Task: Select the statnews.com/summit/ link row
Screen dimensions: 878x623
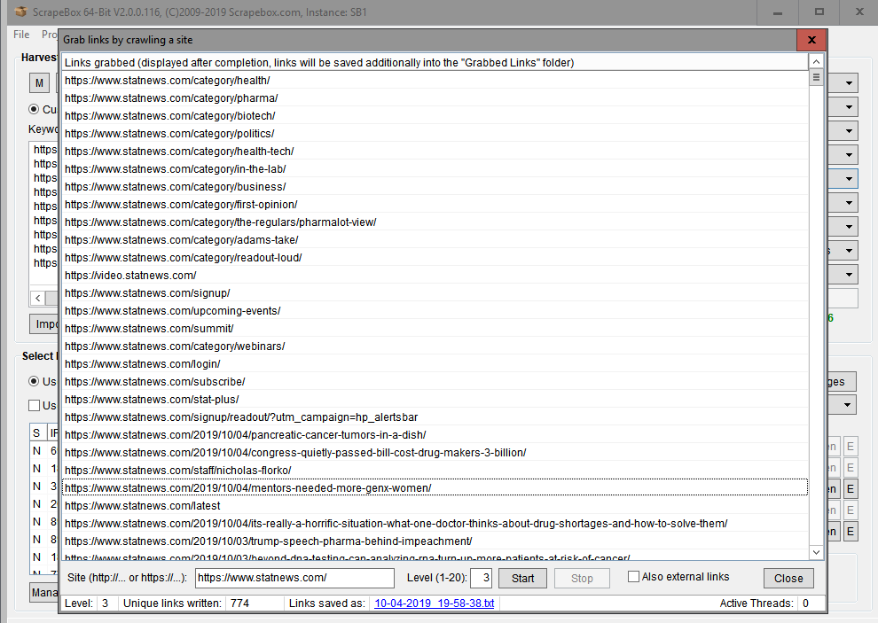Action: 435,329
